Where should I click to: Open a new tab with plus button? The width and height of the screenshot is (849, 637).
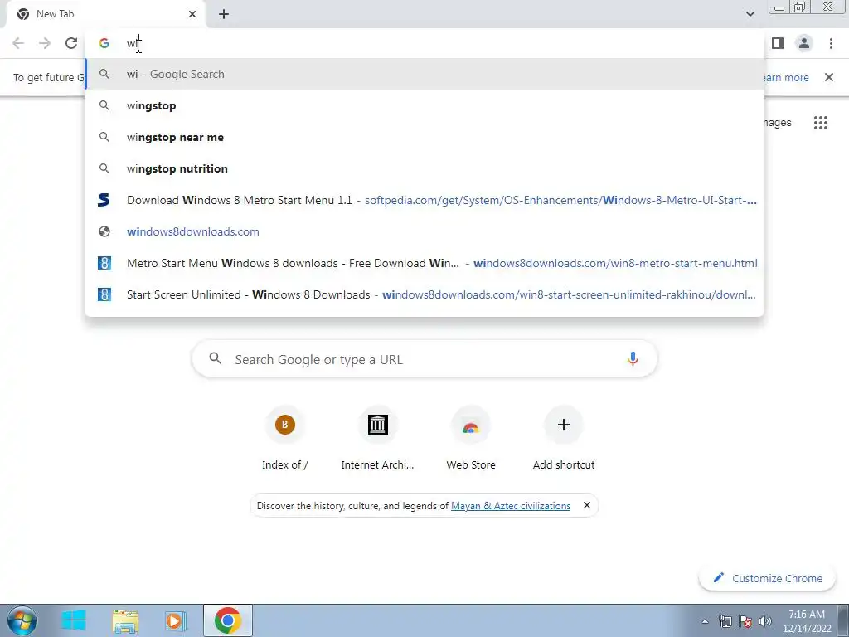(224, 14)
